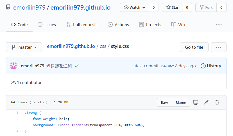Open the Pull requests tab
This screenshot has height=136, width=233.
tap(82, 25)
